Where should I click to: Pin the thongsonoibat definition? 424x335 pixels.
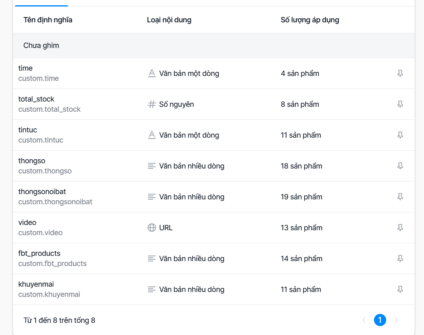(x=400, y=197)
